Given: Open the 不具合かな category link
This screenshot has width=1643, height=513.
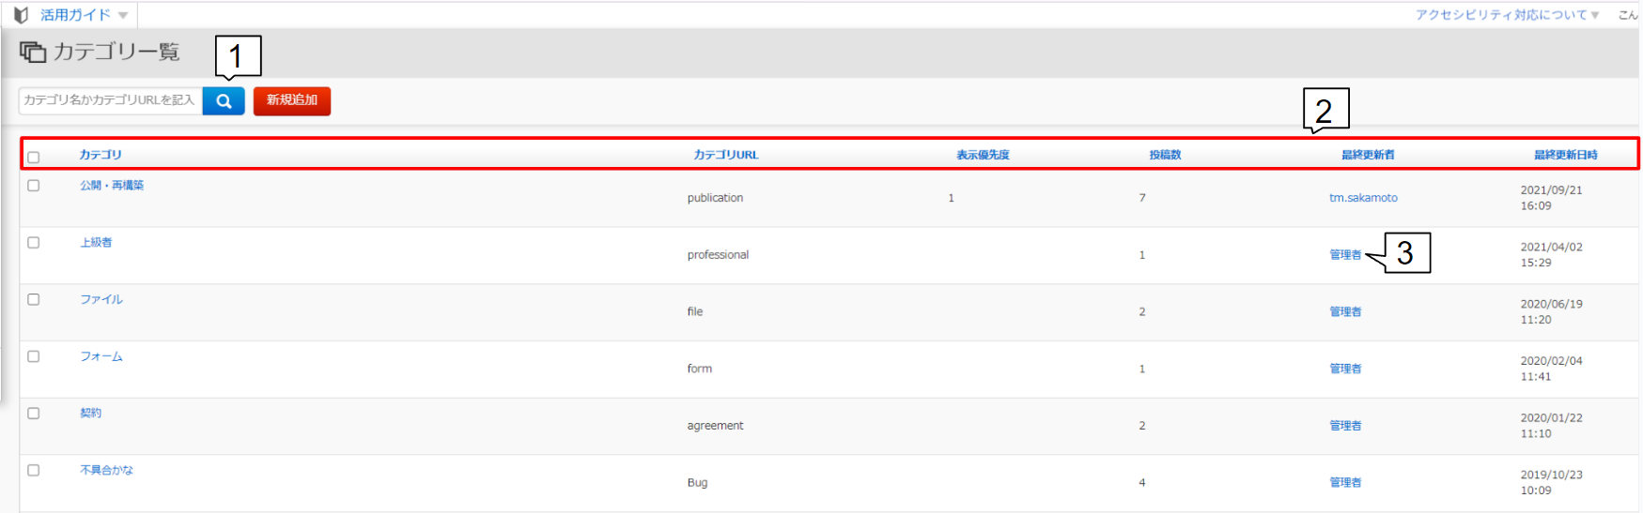Looking at the screenshot, I should click(106, 471).
